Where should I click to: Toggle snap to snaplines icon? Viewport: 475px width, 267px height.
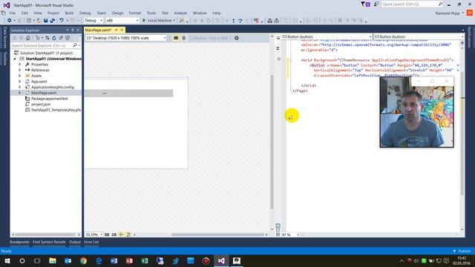pos(121,234)
